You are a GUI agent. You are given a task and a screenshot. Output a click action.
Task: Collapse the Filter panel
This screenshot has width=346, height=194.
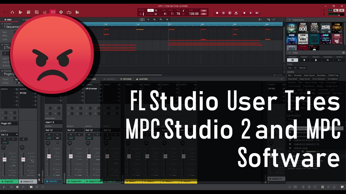click(x=290, y=53)
